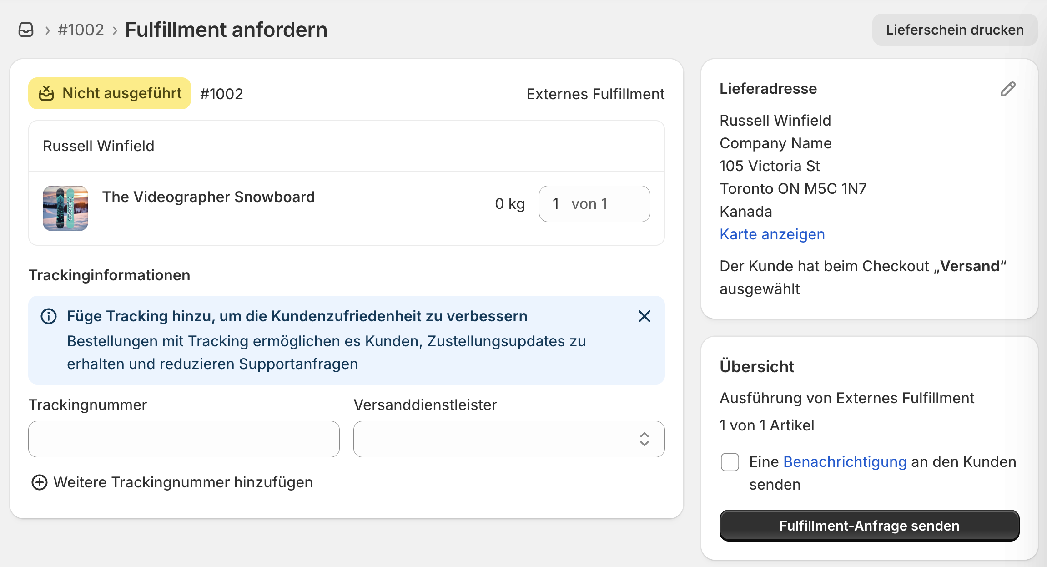
Task: Click the unfulfilled status badge icon
Action: click(x=46, y=93)
